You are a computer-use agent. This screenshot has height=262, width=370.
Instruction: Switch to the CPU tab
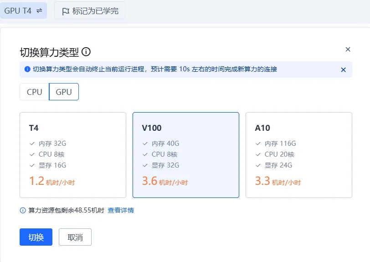click(x=35, y=92)
